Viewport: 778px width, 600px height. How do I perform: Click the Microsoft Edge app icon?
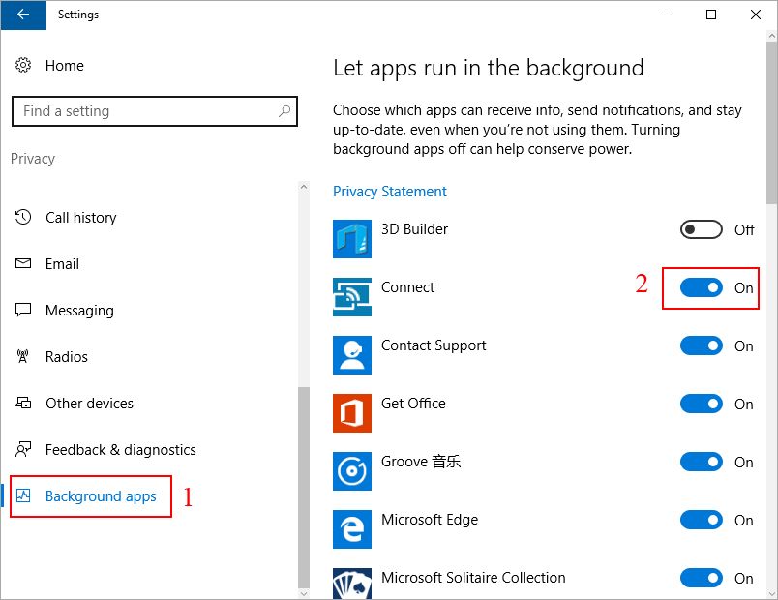coord(352,529)
